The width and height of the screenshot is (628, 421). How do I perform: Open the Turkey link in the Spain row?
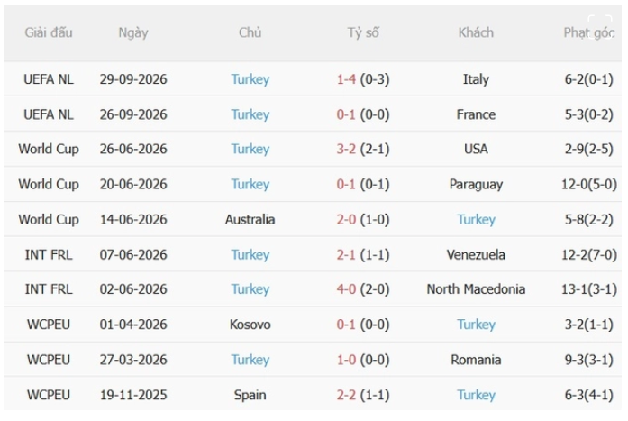tap(477, 395)
